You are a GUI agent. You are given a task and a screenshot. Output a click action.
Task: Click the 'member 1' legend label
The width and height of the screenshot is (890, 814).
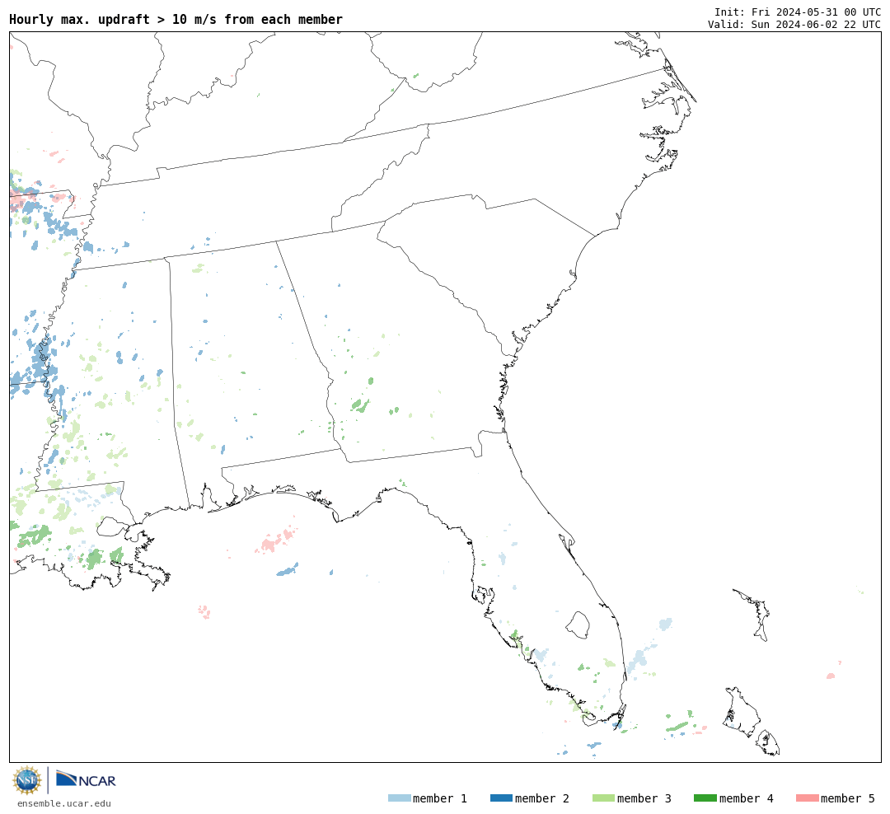pyautogui.click(x=440, y=798)
